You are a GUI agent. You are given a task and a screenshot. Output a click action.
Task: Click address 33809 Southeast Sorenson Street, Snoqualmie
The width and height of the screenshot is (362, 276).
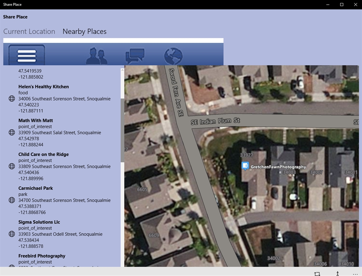(x=64, y=166)
